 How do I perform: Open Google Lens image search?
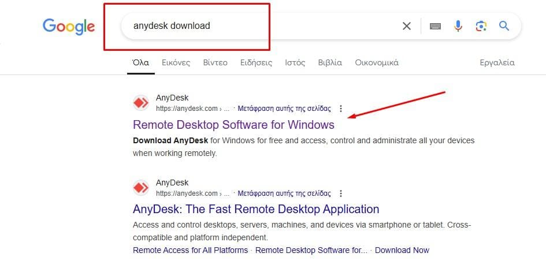481,26
